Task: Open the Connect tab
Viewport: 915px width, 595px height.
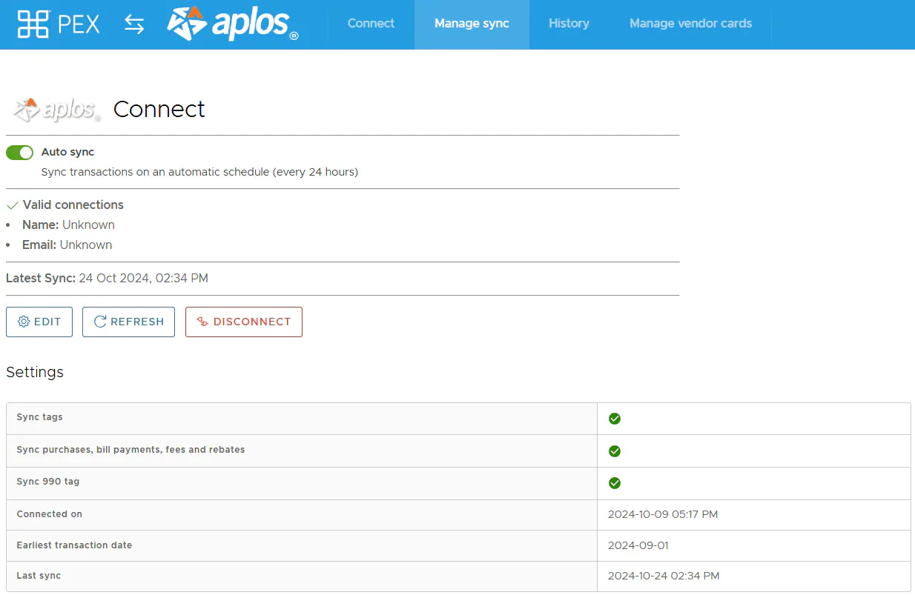Action: pos(371,24)
